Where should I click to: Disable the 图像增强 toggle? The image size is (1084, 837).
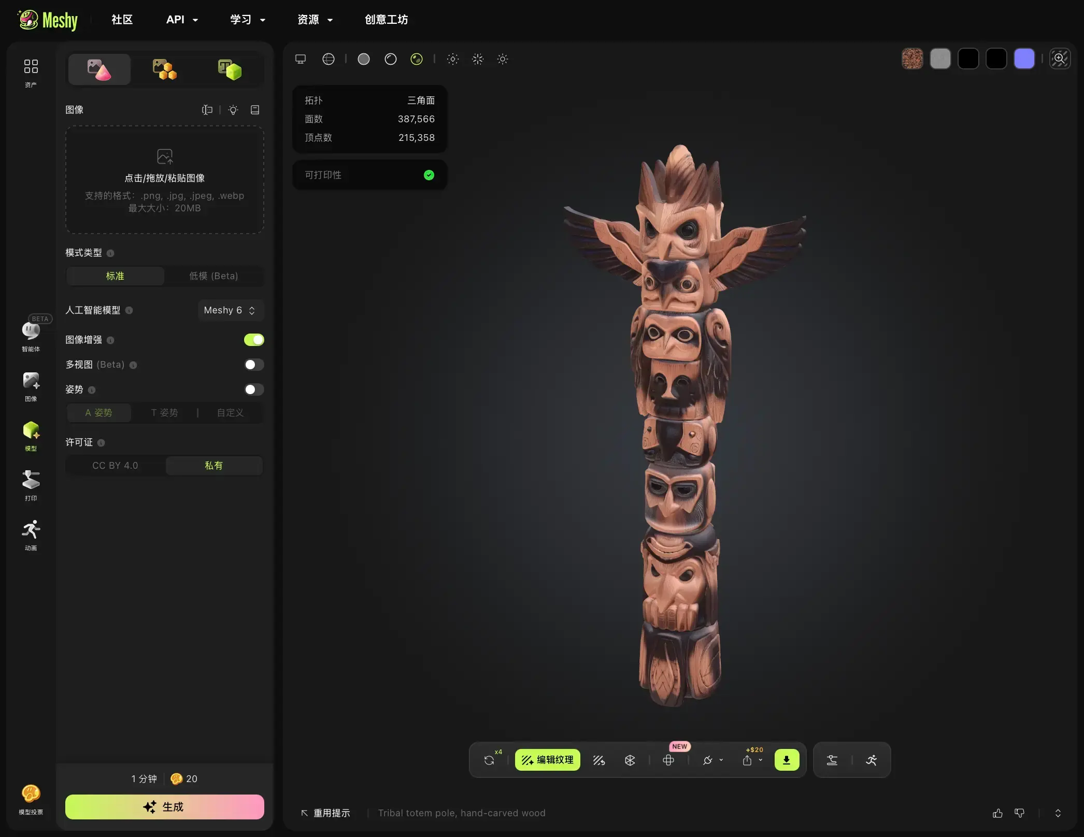[254, 340]
